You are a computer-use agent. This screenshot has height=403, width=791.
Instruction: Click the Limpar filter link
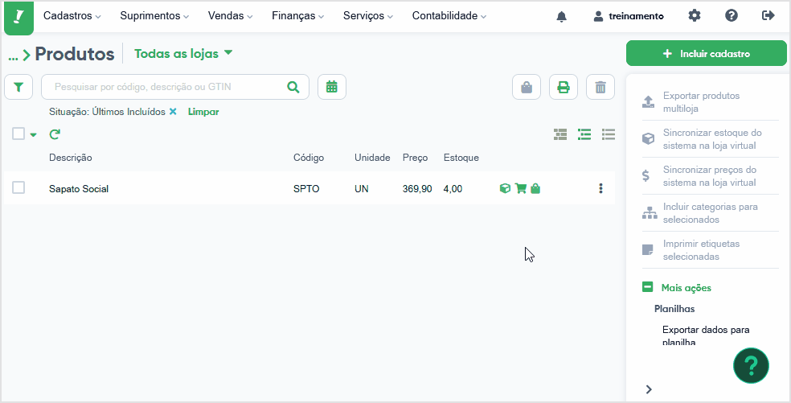(x=203, y=112)
